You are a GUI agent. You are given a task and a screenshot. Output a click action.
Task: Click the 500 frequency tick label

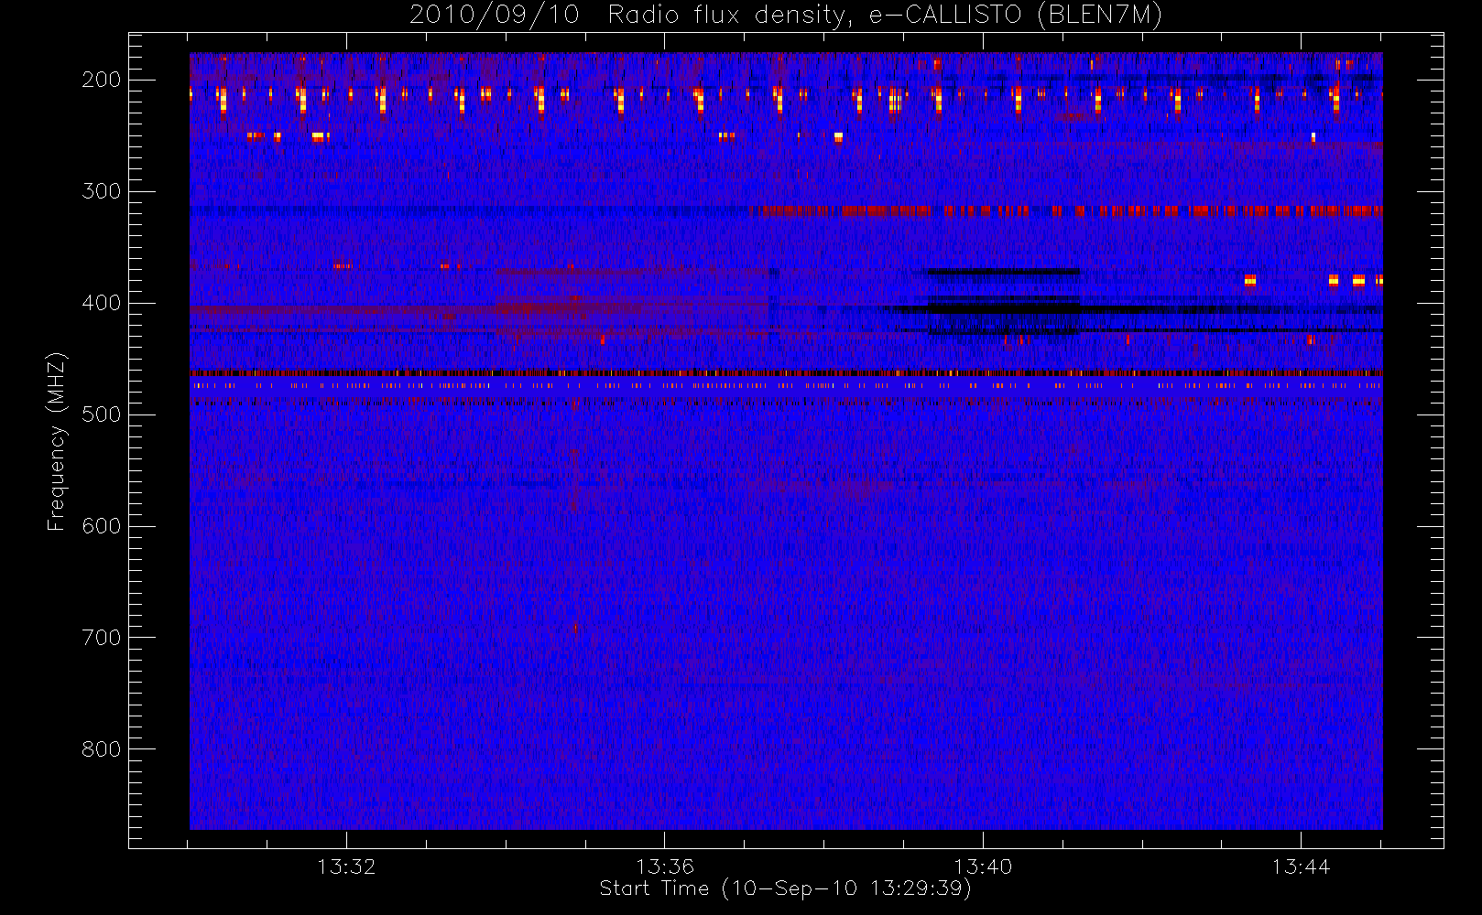tap(101, 414)
